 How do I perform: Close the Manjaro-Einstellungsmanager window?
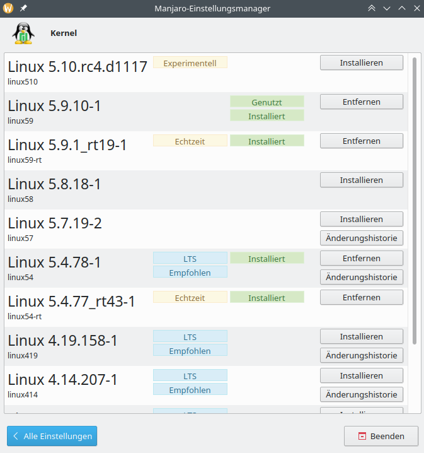tap(417, 8)
